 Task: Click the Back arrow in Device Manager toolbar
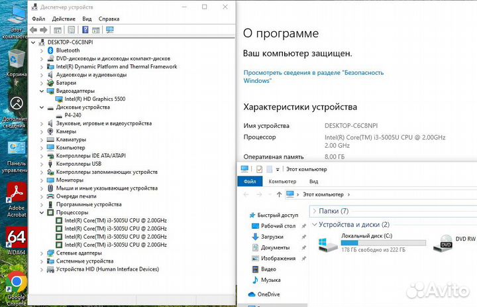click(x=34, y=30)
